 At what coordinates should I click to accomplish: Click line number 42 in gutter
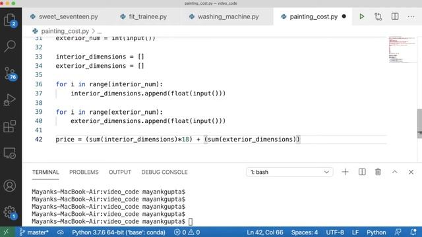(39, 140)
